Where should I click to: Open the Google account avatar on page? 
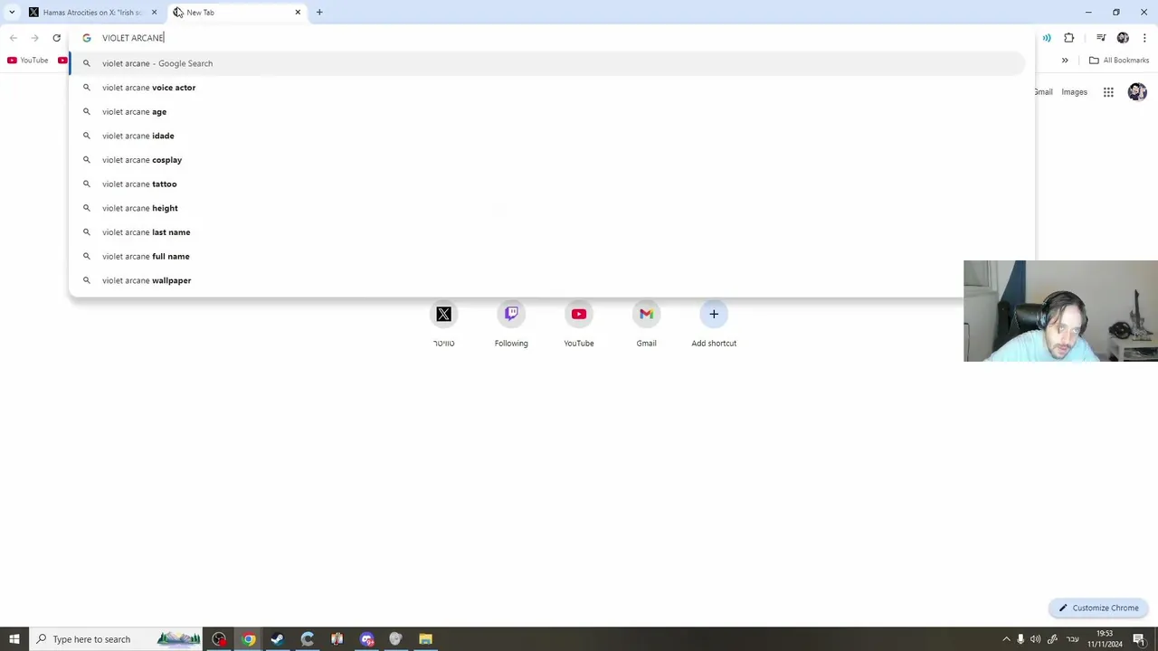[x=1137, y=92]
